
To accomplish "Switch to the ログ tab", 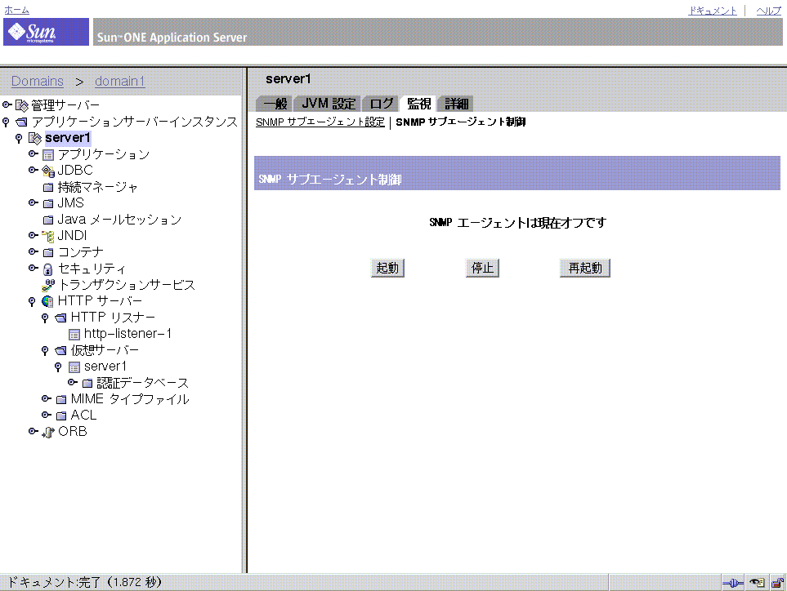I will 381,104.
